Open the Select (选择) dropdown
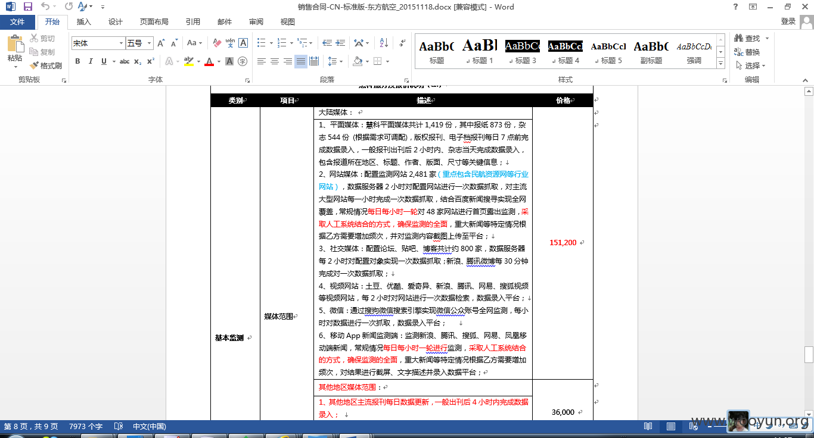The width and height of the screenshot is (814, 438). point(751,65)
